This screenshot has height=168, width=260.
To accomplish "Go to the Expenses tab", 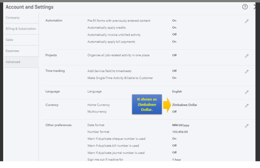I will tap(12, 51).
